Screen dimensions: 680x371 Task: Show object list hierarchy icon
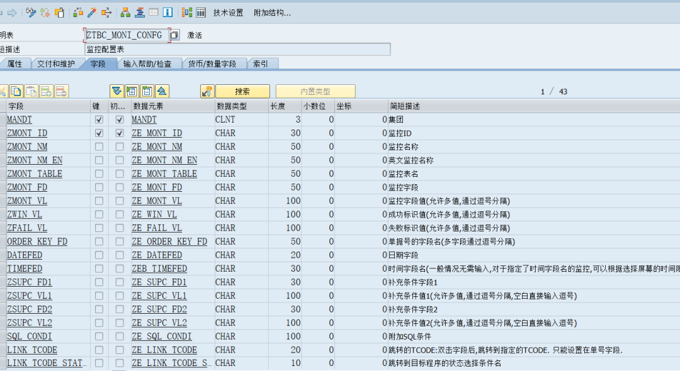pyautogui.click(x=125, y=13)
